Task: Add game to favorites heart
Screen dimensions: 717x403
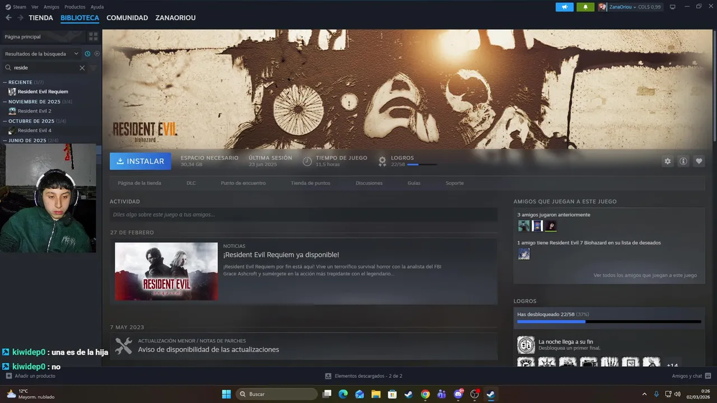Action: [x=699, y=161]
